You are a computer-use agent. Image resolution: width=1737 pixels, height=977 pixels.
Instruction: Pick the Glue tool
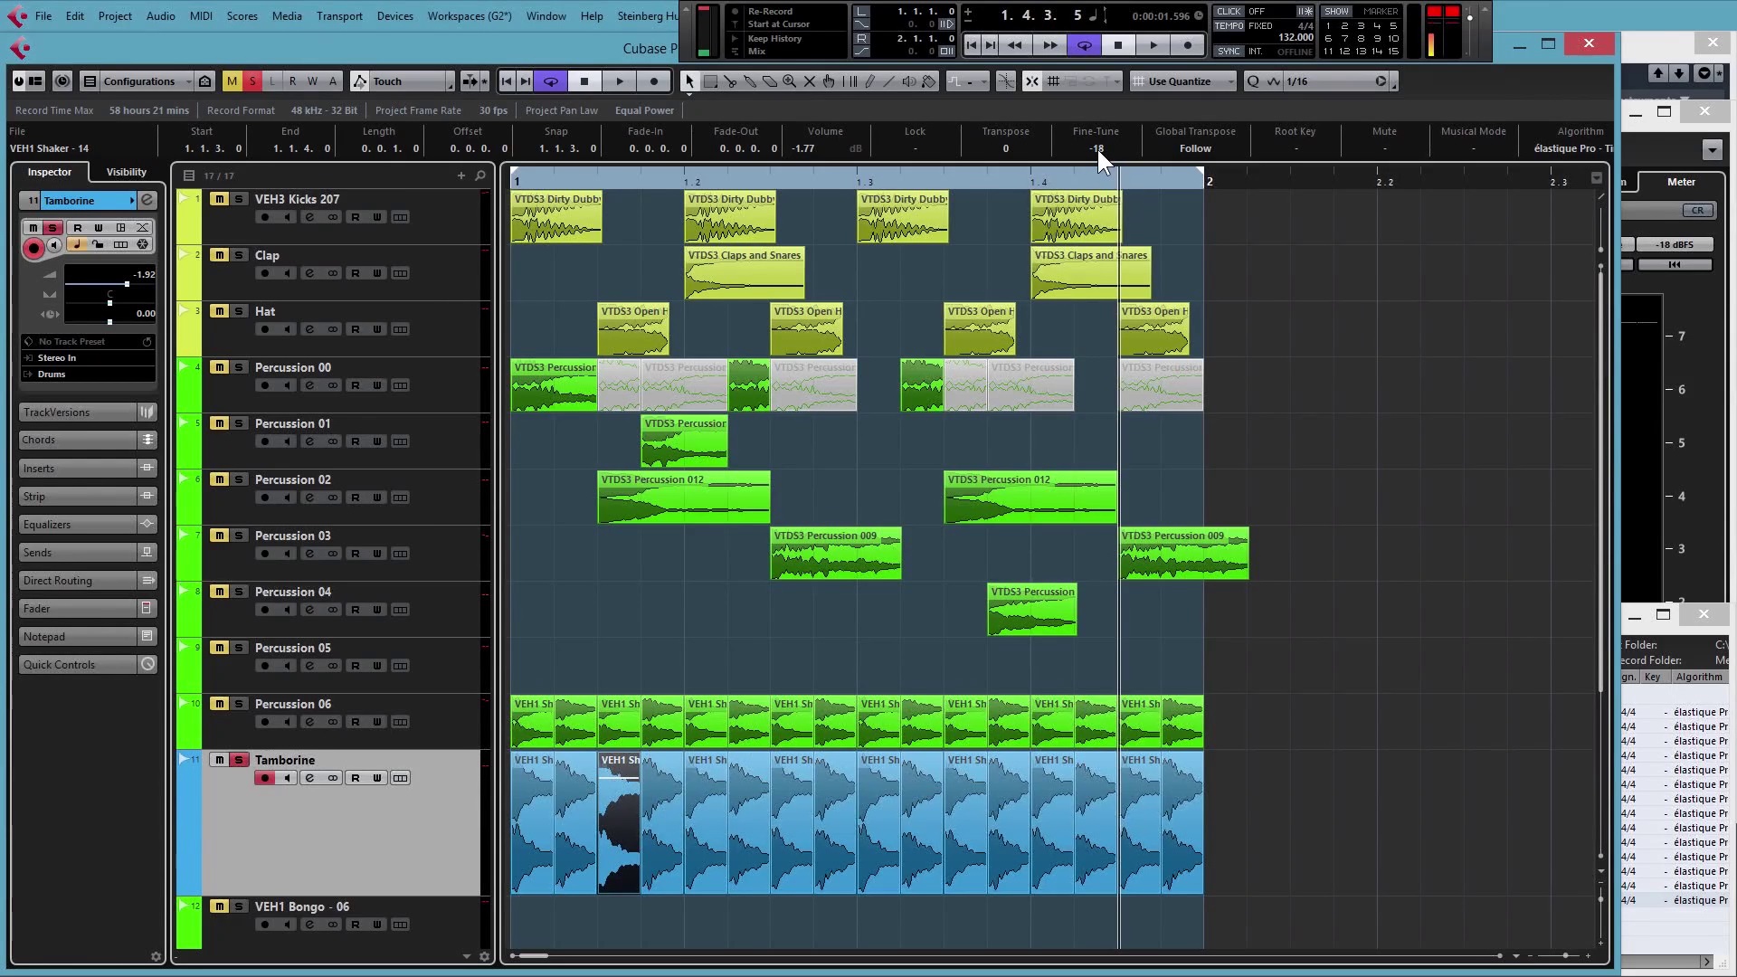750,81
